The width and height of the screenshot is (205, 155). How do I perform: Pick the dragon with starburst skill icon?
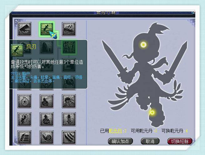click(x=24, y=119)
